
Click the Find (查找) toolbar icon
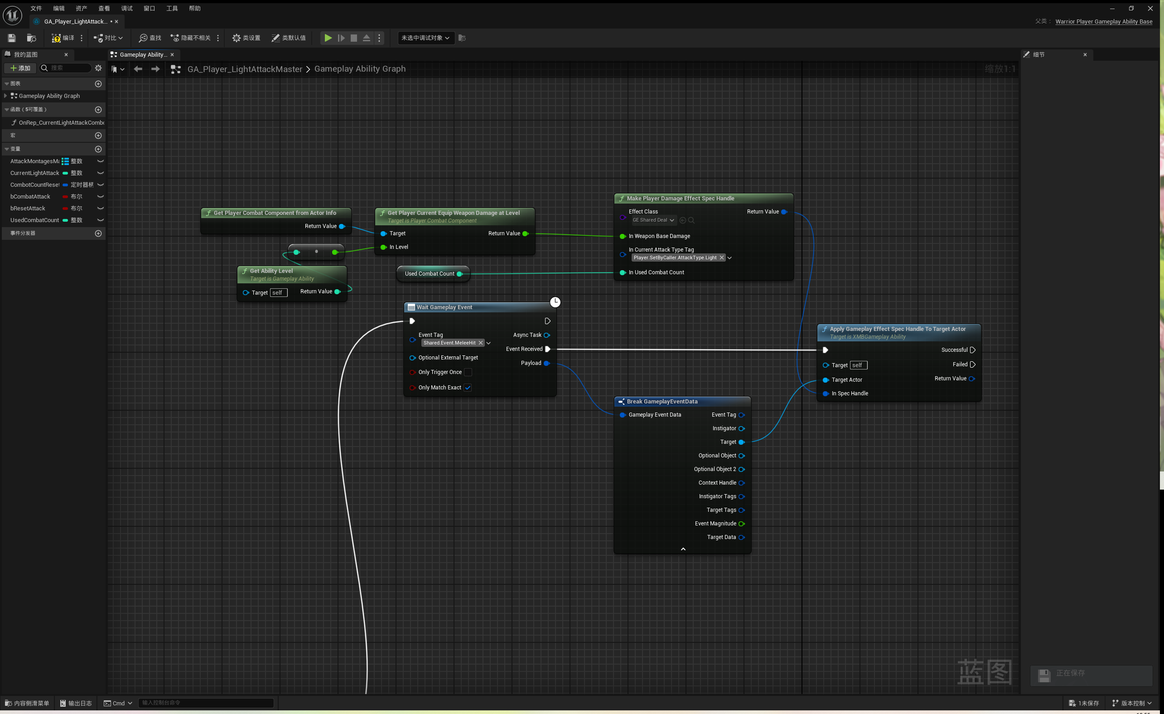click(150, 38)
